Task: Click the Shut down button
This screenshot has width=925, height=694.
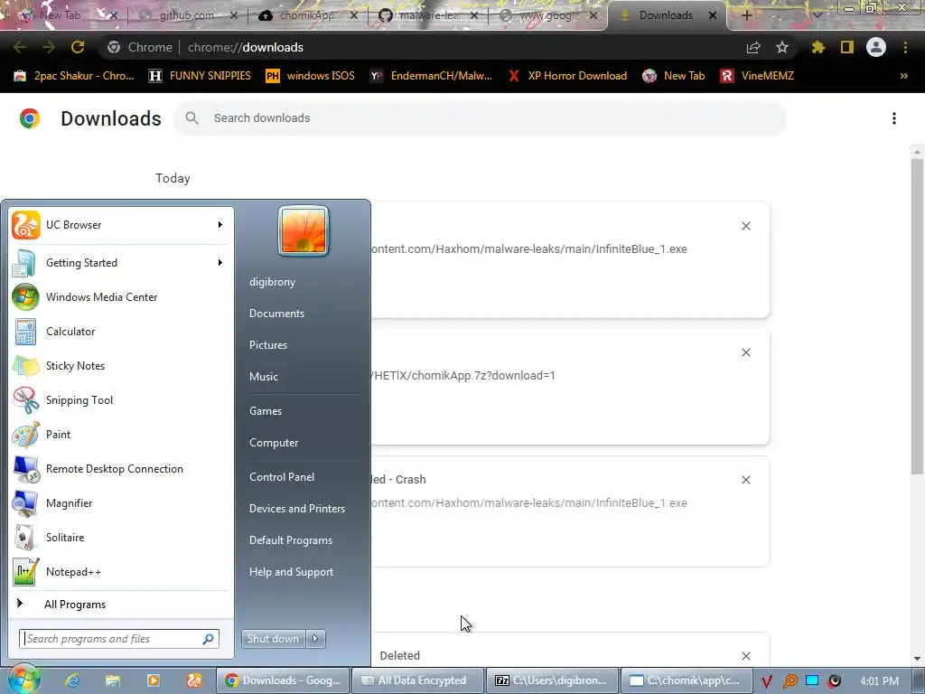Action: tap(273, 639)
